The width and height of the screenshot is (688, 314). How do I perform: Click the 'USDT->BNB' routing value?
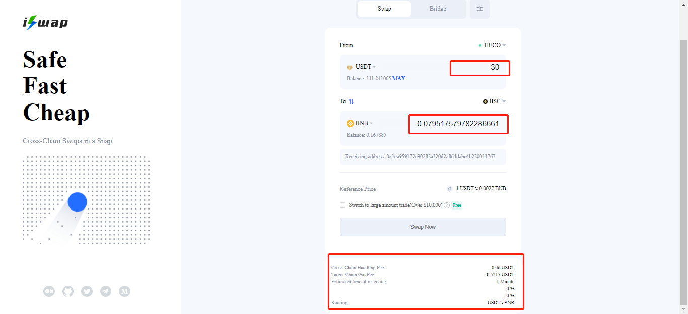(x=501, y=303)
